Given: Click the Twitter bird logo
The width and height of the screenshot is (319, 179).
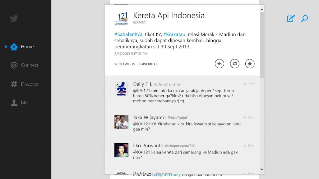Looking at the screenshot, I should click(14, 19).
